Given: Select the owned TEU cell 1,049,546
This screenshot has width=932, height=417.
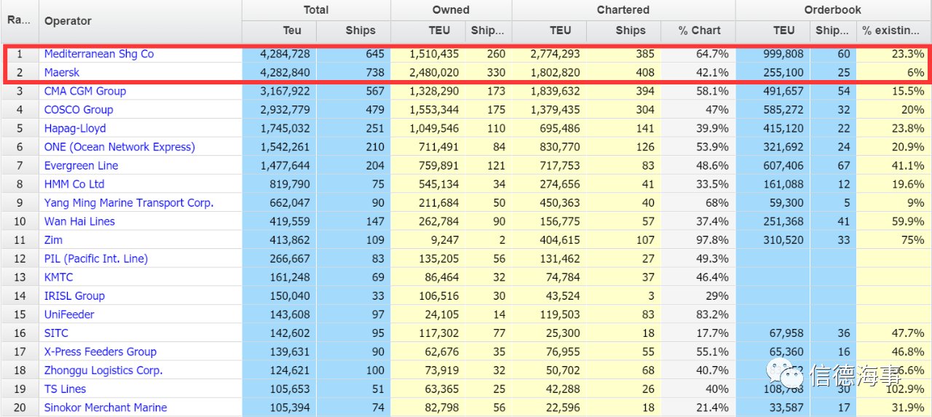Looking at the screenshot, I should (427, 128).
